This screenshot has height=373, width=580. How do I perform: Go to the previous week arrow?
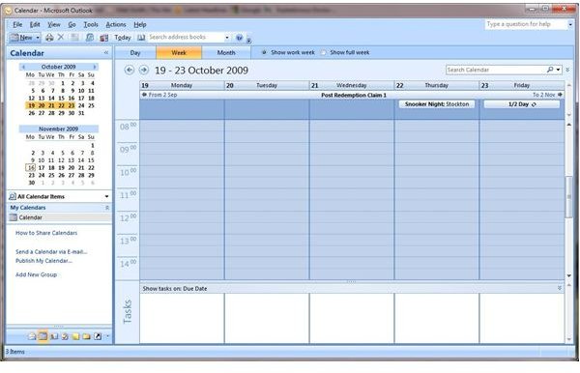pos(129,70)
